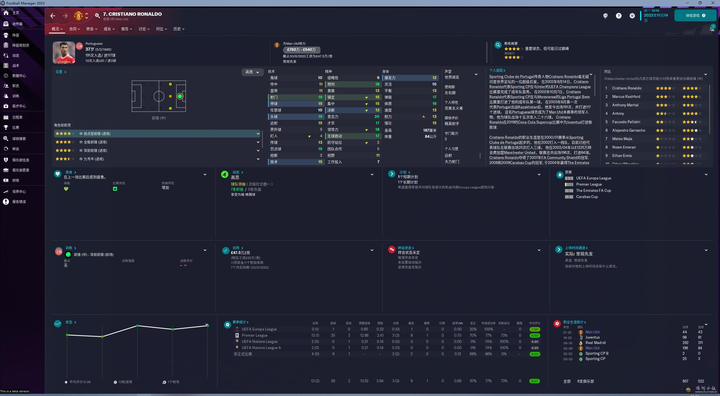Click the 报告错误 report bug icon

(x=6, y=202)
